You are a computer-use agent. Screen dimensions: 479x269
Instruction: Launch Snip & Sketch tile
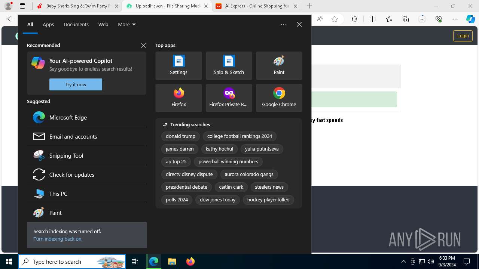tap(229, 66)
